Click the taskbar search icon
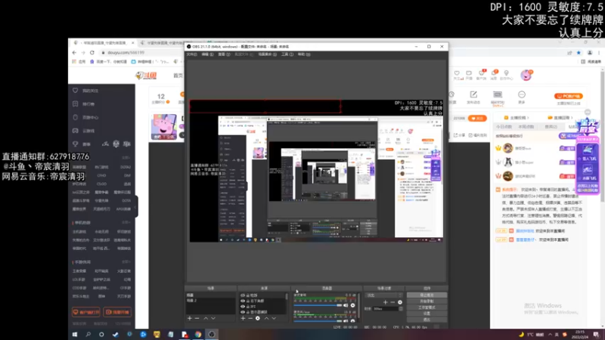Image resolution: width=605 pixels, height=340 pixels. coord(88,334)
